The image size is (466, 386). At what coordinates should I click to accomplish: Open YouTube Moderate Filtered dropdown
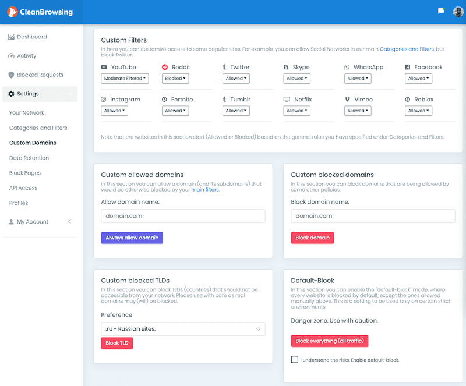(x=125, y=79)
